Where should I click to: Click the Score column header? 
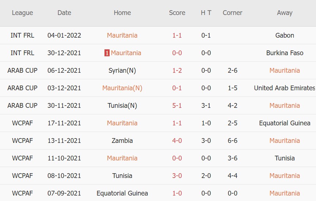tap(177, 13)
